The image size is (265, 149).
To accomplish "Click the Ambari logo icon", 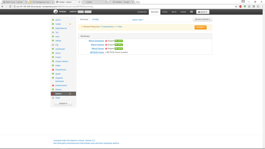I will point(56,12).
